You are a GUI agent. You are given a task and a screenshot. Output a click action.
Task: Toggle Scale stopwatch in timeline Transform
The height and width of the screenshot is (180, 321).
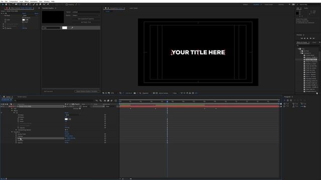click(16, 138)
